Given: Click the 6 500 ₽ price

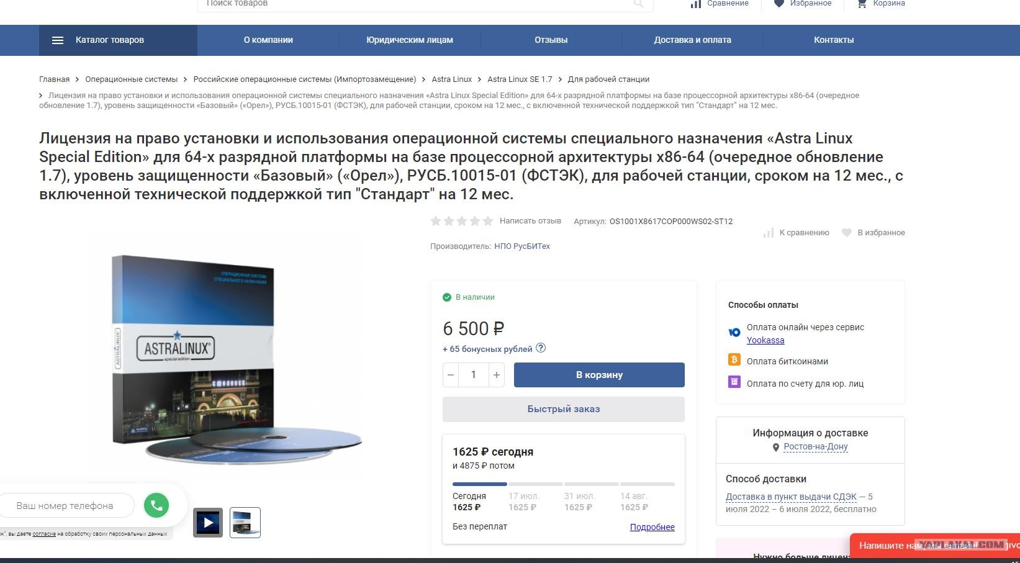Looking at the screenshot, I should click(473, 329).
